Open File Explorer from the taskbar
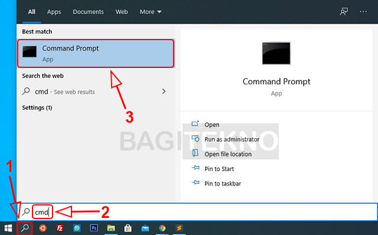 (111, 228)
